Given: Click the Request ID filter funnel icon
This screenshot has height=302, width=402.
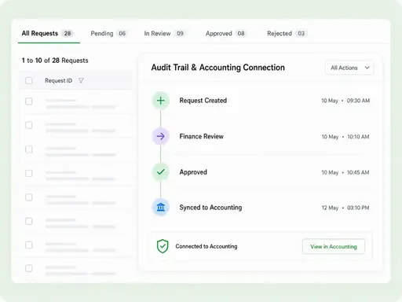Looking at the screenshot, I should pyautogui.click(x=81, y=80).
